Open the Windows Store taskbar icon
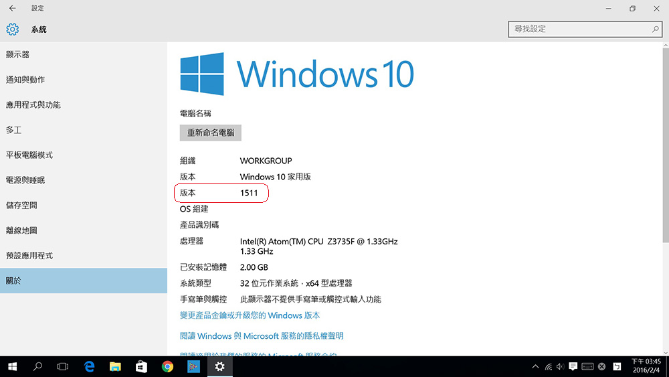The height and width of the screenshot is (377, 669). coord(141,366)
